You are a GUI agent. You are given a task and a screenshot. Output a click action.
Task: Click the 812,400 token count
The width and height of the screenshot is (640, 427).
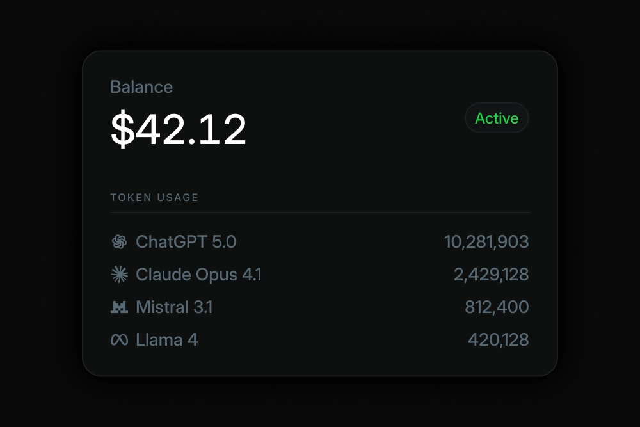497,307
